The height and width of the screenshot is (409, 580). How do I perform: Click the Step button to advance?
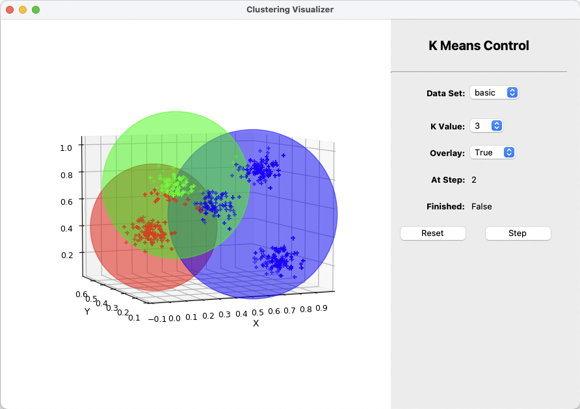click(518, 233)
